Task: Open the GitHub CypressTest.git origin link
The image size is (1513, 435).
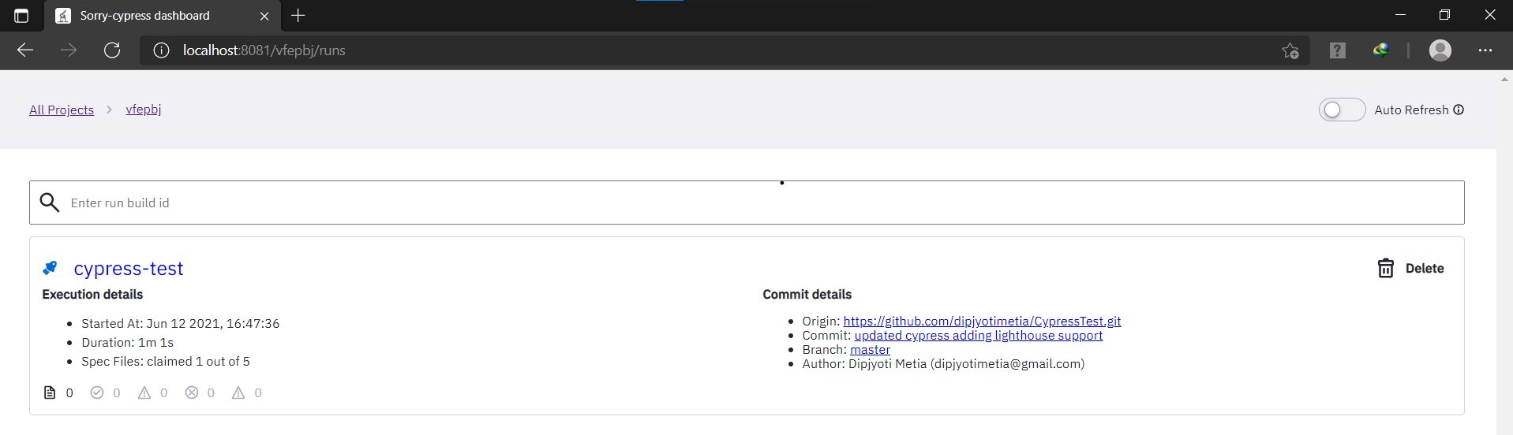Action: (982, 322)
